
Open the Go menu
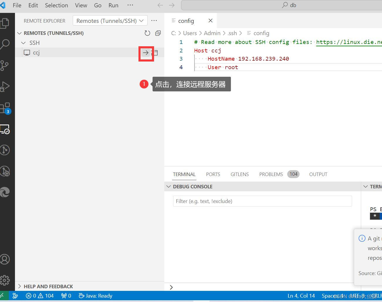click(x=98, y=5)
